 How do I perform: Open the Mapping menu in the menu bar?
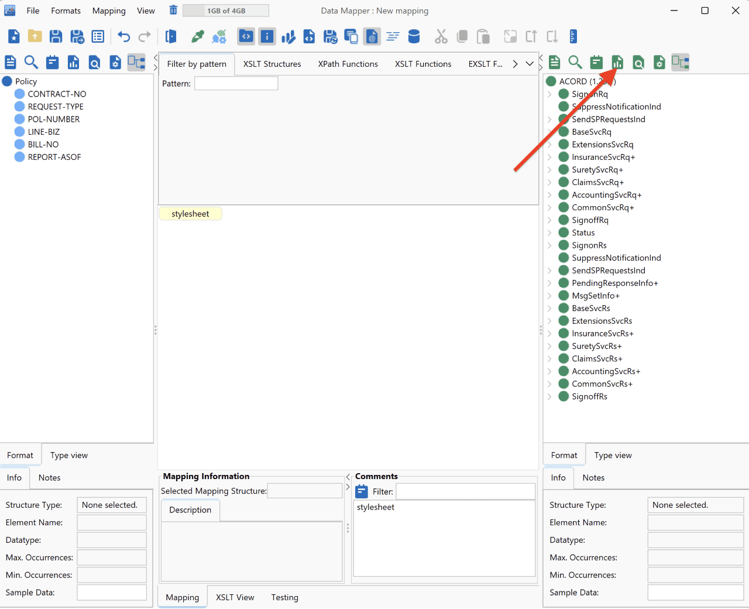(109, 11)
